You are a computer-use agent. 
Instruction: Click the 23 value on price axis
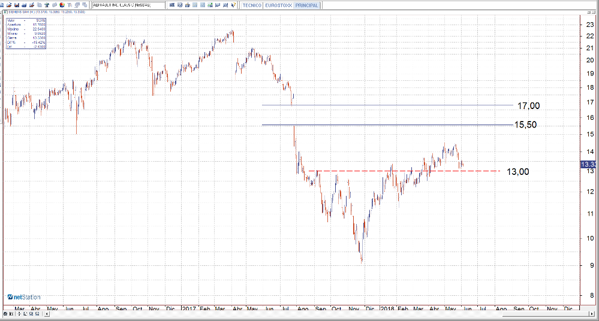pyautogui.click(x=590, y=25)
